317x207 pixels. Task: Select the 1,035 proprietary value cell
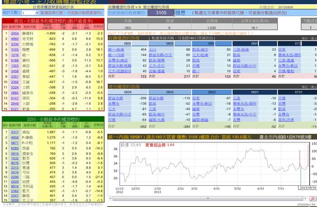tap(211, 28)
